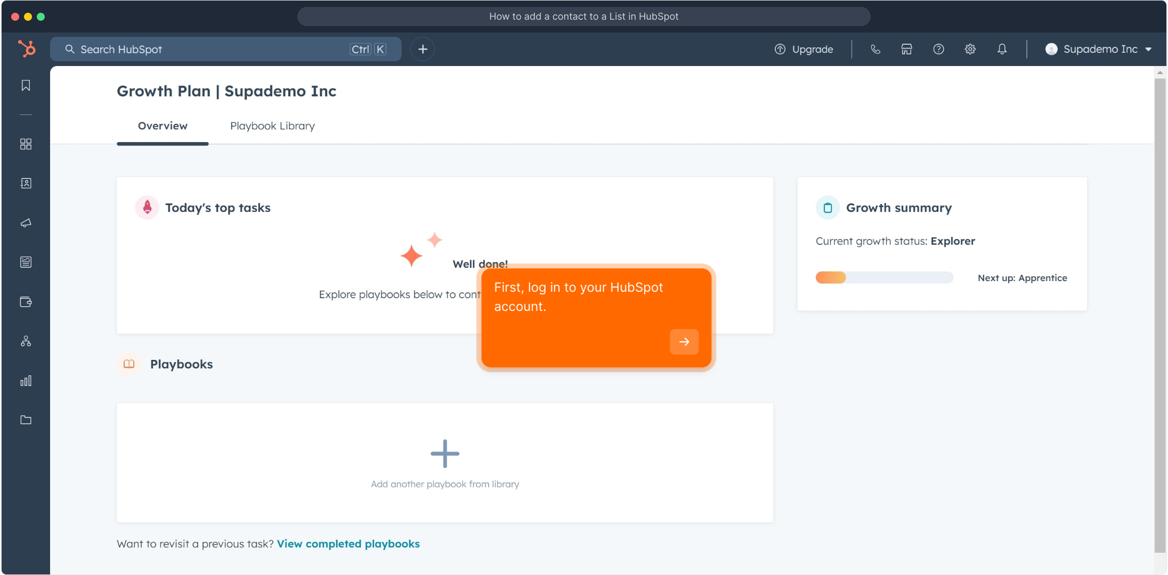Open the settings gear icon

pos(970,50)
